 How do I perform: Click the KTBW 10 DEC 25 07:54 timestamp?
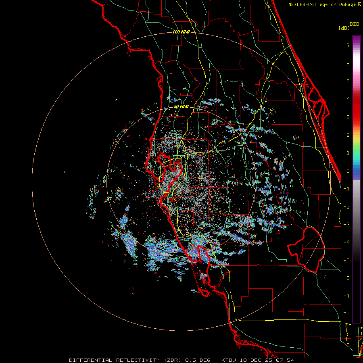[x=258, y=360]
